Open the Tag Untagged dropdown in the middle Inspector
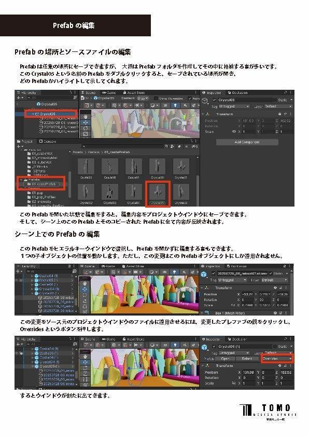This screenshot has height=437, width=309. (233, 280)
